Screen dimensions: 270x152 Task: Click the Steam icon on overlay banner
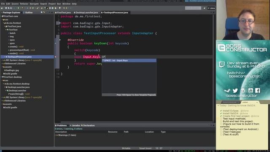[x=227, y=91]
